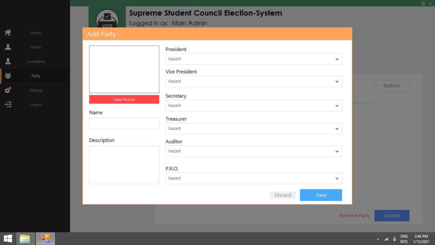Viewport: 435px width, 245px height.
Task: Open File Explorer from the taskbar
Action: click(x=25, y=238)
